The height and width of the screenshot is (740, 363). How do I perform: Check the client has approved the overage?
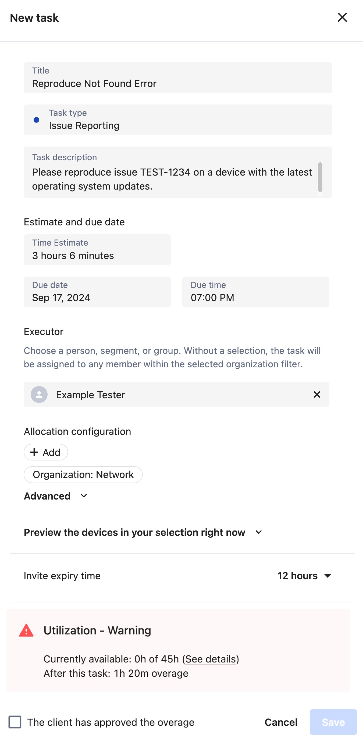coord(15,722)
